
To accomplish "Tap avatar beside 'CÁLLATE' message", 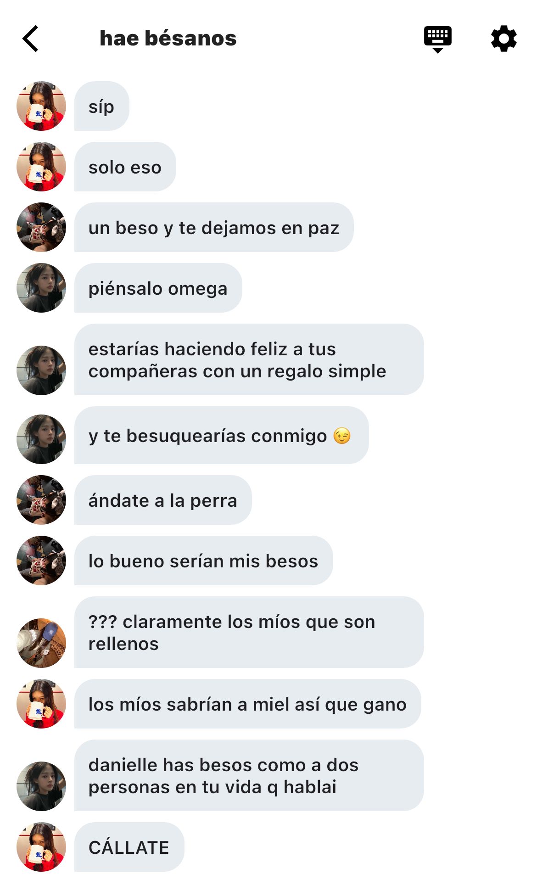I will [x=41, y=847].
